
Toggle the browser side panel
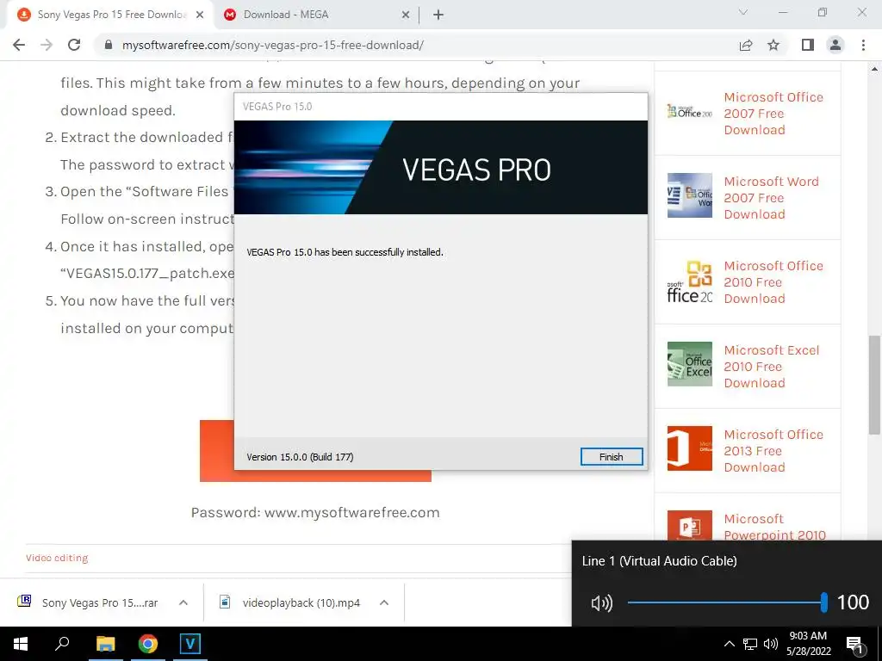(808, 45)
